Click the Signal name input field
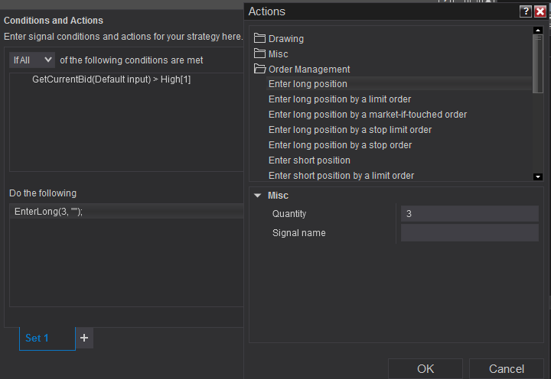This screenshot has height=379, width=551. (469, 233)
